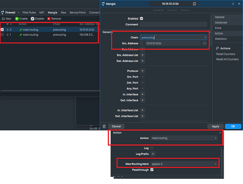The width and height of the screenshot is (243, 184).
Task: Click Reset Counters link
Action: point(226,54)
